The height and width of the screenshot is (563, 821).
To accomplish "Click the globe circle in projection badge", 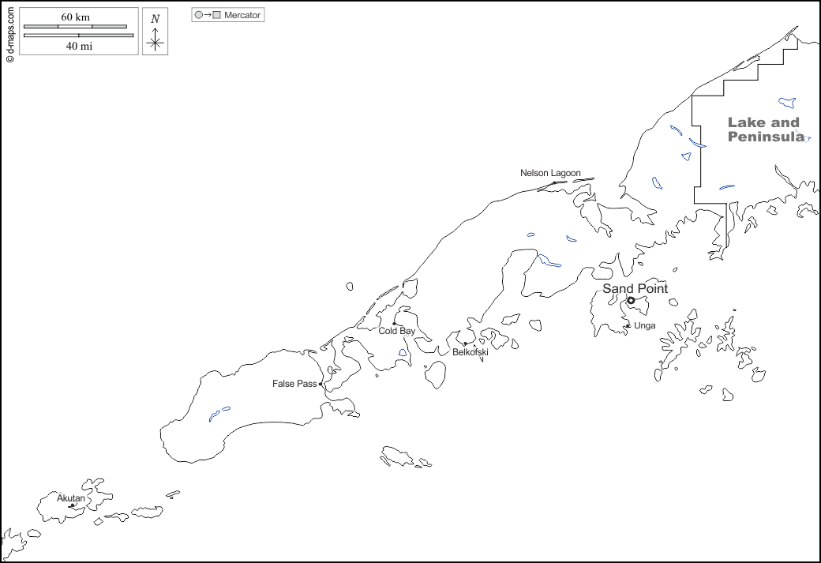I will pyautogui.click(x=199, y=15).
